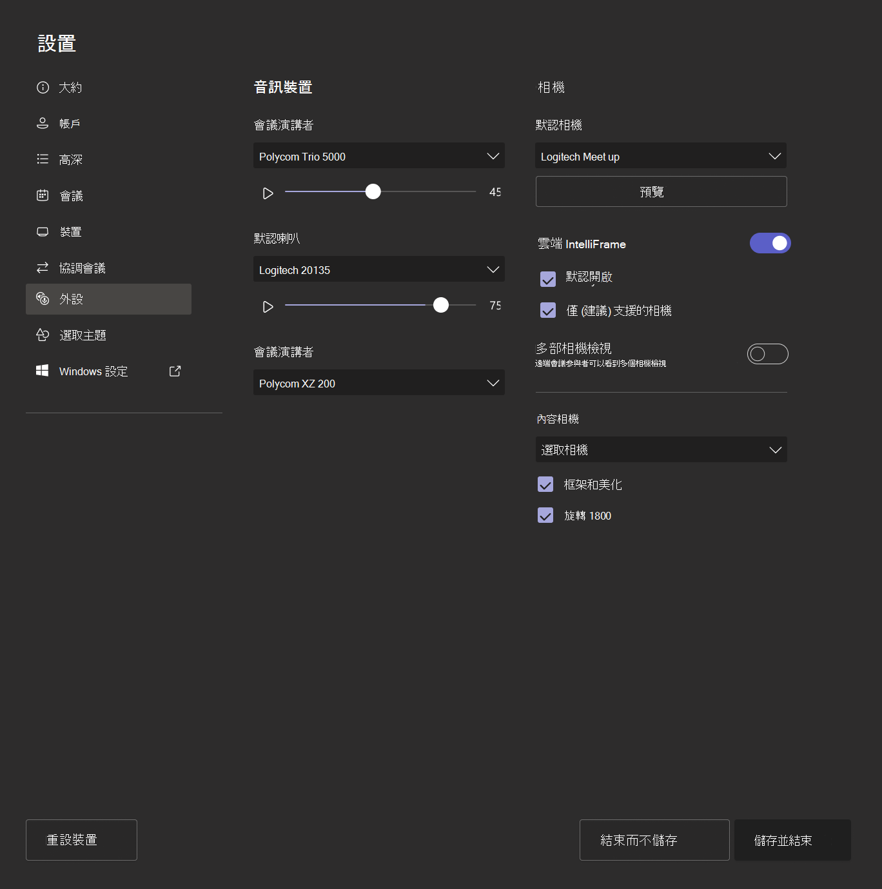Open Windows 設定 from the sidebar
Screen dimensions: 882x889
pos(108,371)
